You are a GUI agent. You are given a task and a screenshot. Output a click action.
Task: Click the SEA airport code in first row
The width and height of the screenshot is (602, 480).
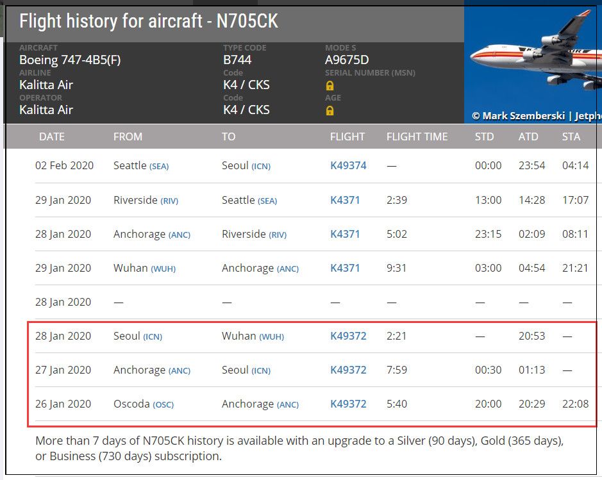(x=159, y=167)
